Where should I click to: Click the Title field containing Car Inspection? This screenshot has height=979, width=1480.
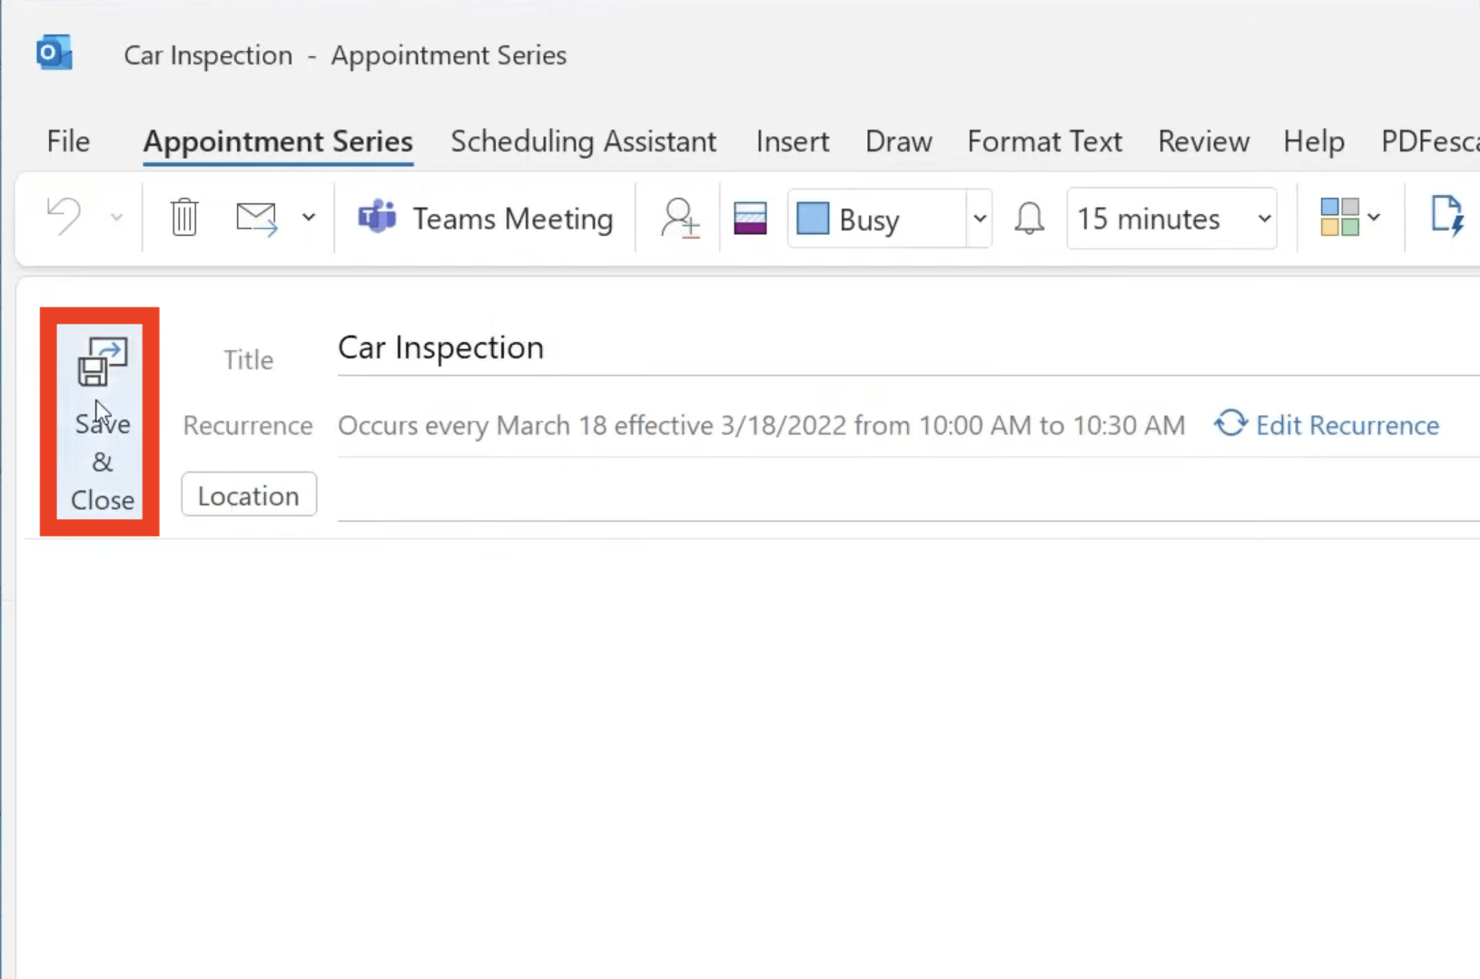click(908, 348)
